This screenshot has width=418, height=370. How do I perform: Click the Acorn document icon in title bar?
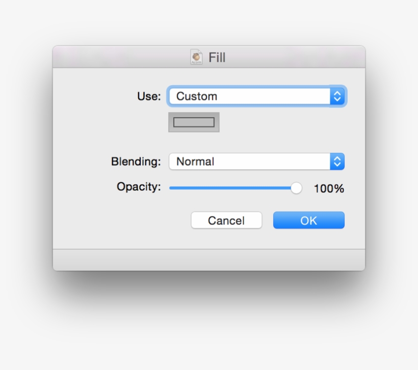(x=197, y=57)
